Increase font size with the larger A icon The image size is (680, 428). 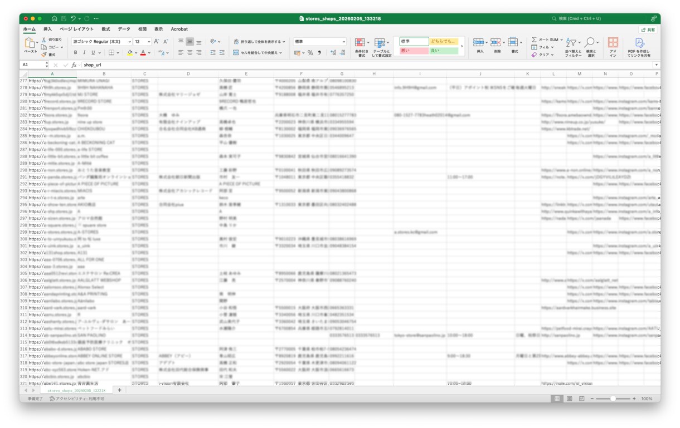coord(157,41)
